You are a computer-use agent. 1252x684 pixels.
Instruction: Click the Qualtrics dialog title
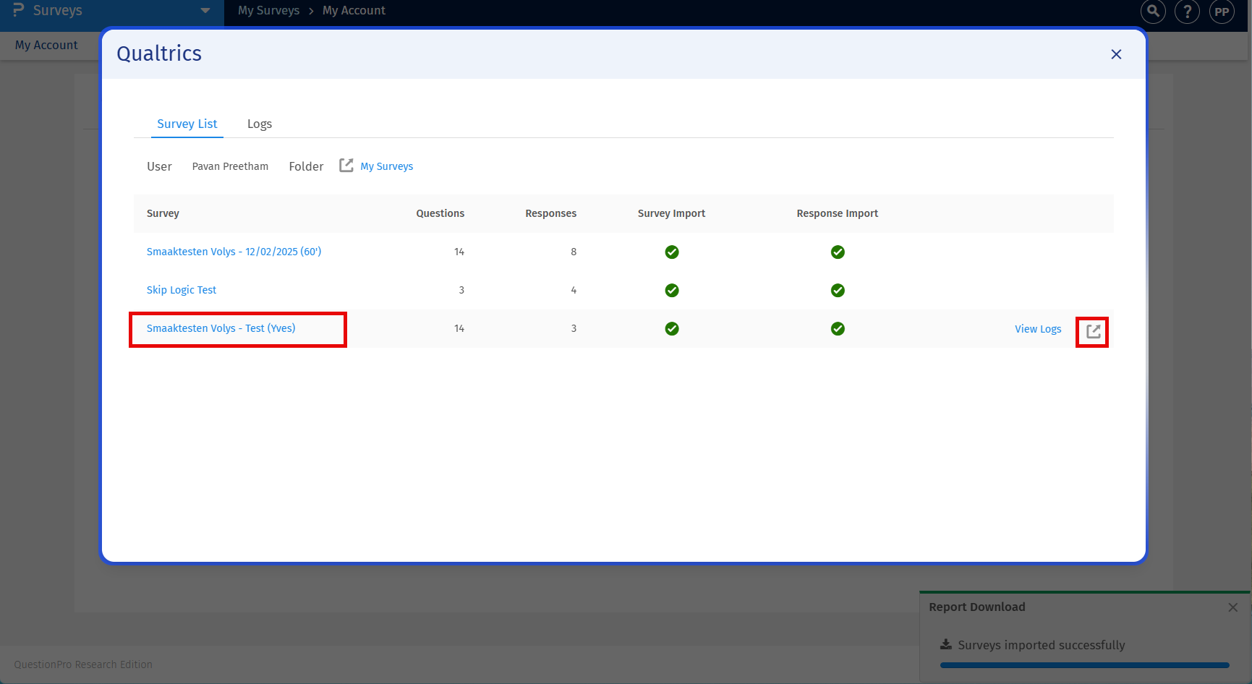coord(159,54)
